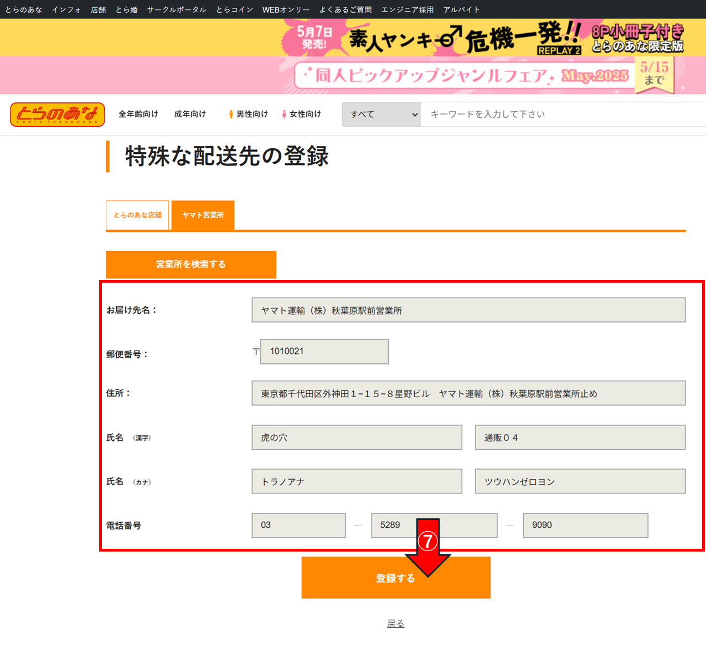Click the kana field トラノアナ
Image resolution: width=706 pixels, height=655 pixels.
point(357,481)
